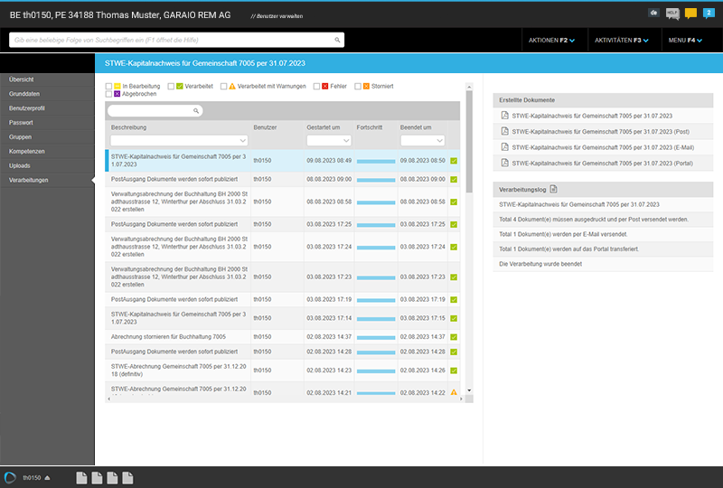Viewport: 723px width, 488px height.
Task: Open the blue notification bubble showing 2
Action: coord(708,13)
